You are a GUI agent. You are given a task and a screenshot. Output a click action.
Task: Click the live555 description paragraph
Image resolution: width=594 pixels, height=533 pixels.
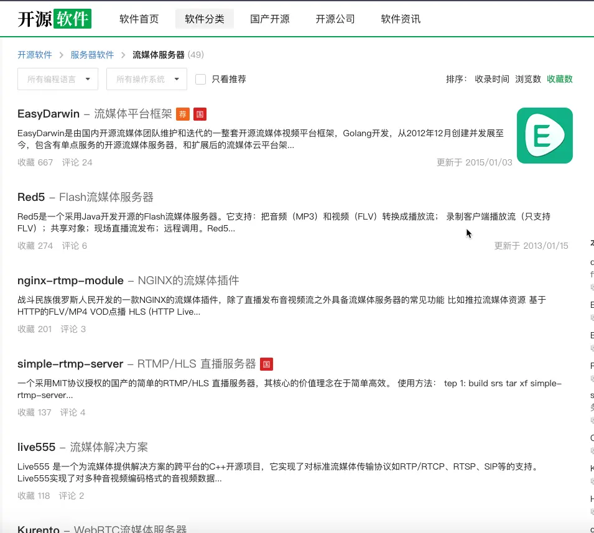(x=279, y=473)
